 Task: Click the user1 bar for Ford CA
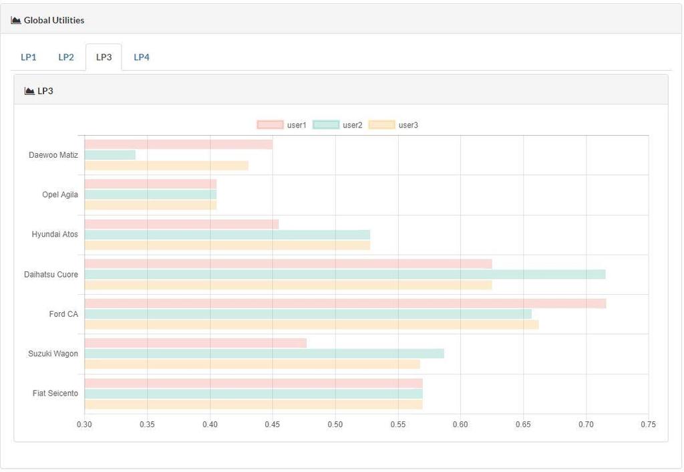[345, 304]
